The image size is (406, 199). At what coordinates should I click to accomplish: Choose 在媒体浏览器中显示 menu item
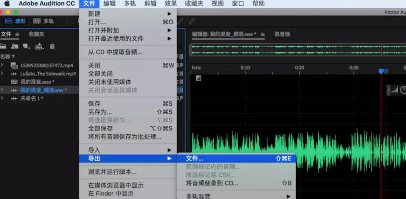(128, 185)
